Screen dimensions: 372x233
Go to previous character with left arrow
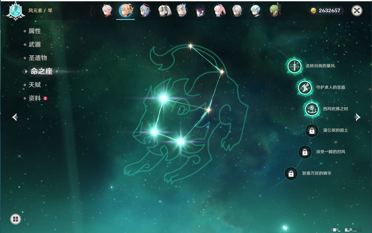click(x=15, y=117)
